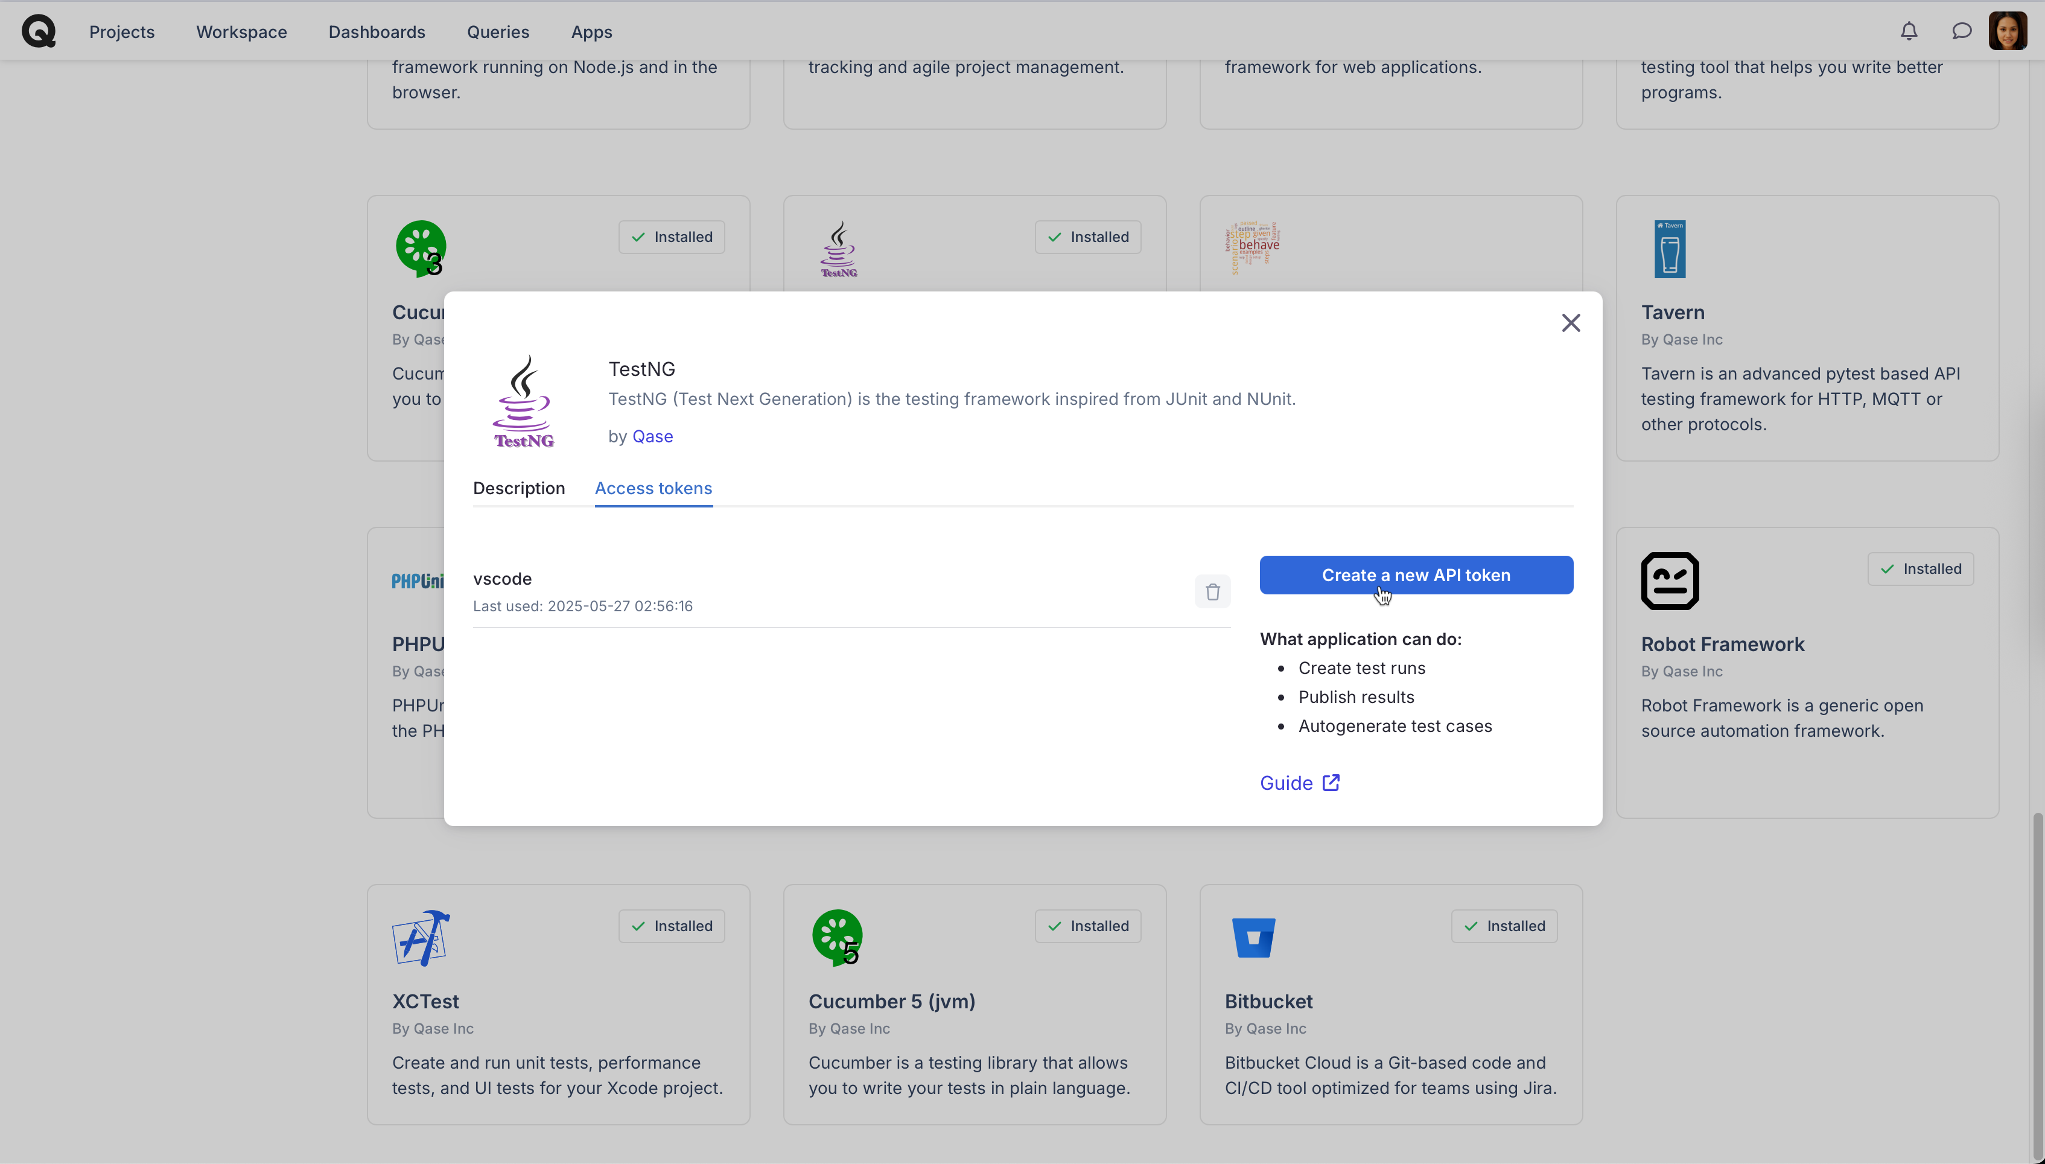Screen dimensions: 2045x1164
Task: Click the Robot Framework app icon
Action: (1669, 581)
